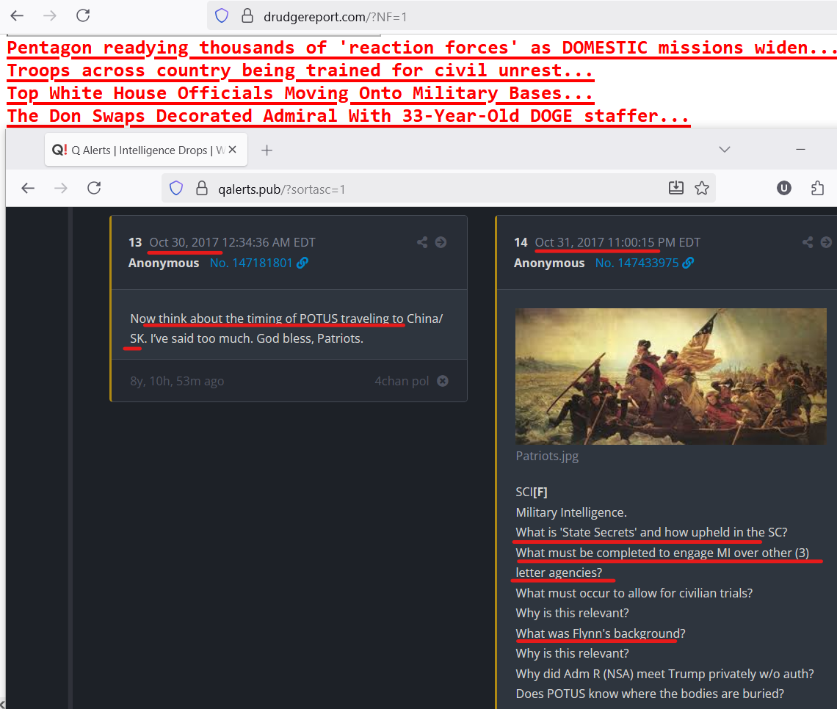
Task: Open the extensions puzzle icon
Action: coord(817,188)
